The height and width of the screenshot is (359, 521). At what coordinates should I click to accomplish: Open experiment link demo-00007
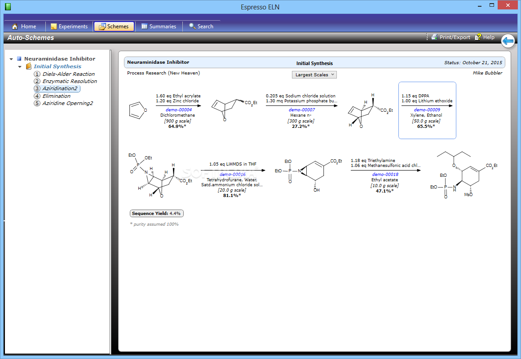[302, 109]
